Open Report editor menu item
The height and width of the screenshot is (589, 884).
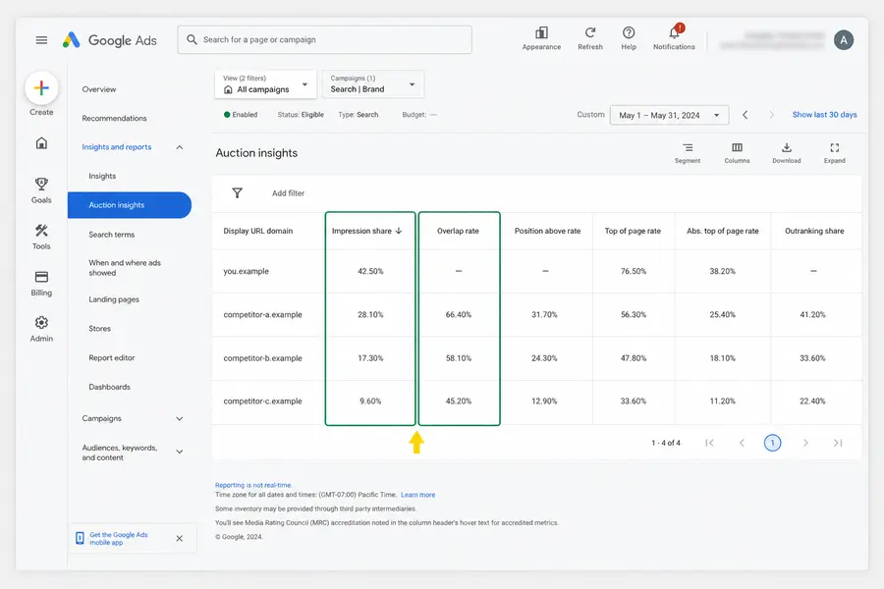click(112, 358)
